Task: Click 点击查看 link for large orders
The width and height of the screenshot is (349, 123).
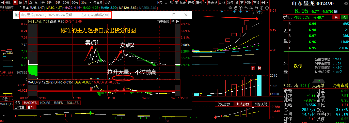Action: (340, 86)
